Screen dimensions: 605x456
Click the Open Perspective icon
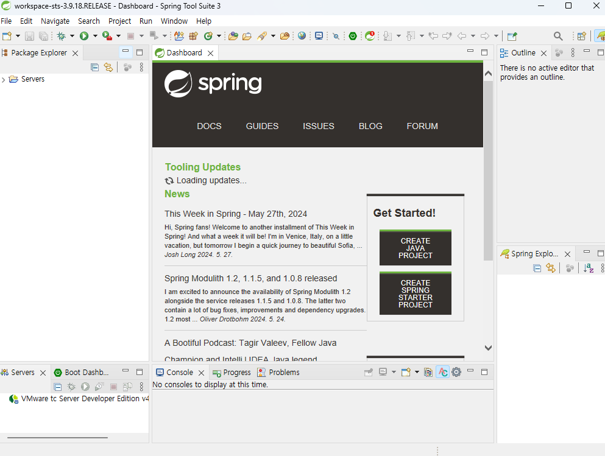581,37
